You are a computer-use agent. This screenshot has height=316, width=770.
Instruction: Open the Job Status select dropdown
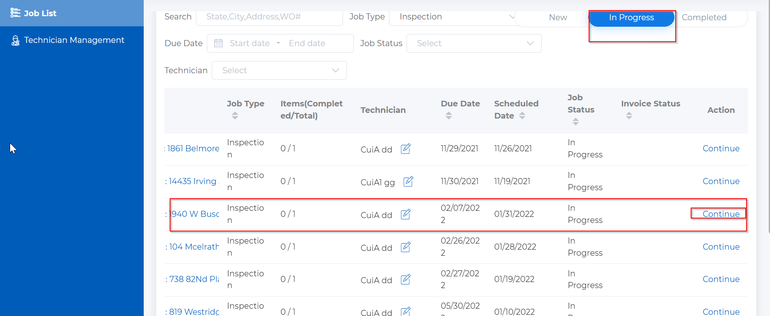coord(474,43)
